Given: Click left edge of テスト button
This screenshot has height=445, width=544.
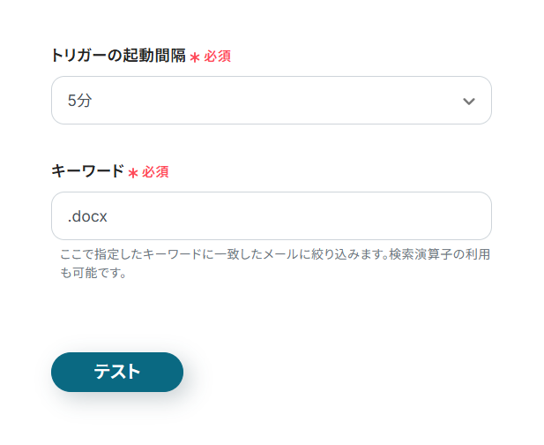Looking at the screenshot, I should 63,372.
